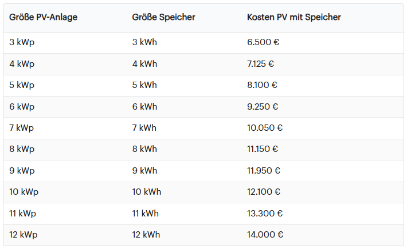
Task: Select the 9.250 € cost cell
Action: pos(263,107)
